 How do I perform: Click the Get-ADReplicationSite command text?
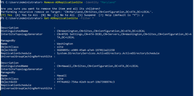[61, 18]
